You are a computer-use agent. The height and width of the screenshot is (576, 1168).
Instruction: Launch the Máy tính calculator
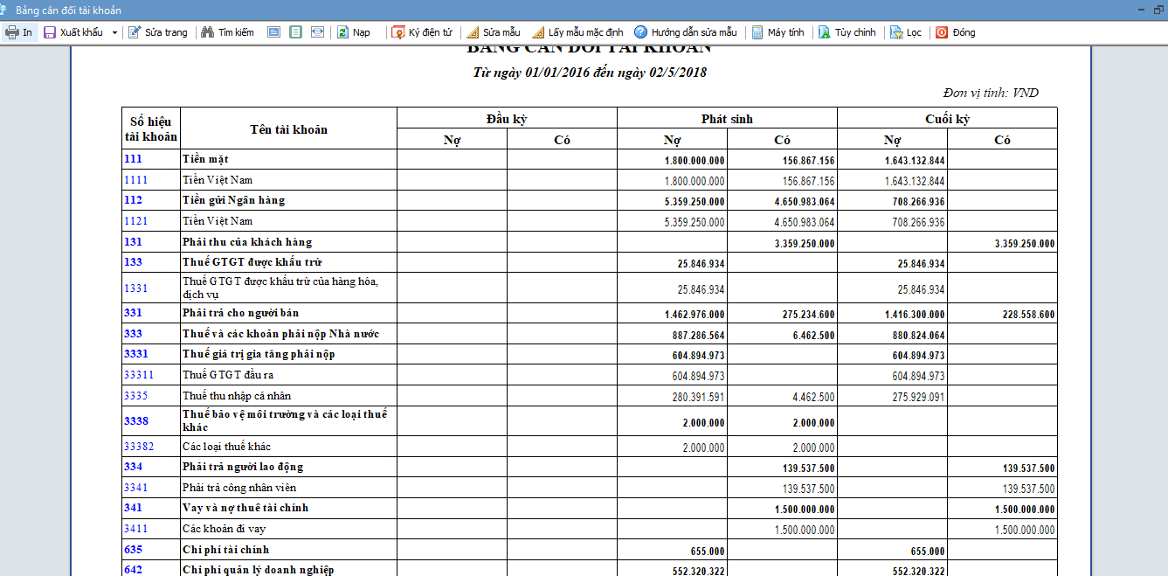tap(778, 32)
